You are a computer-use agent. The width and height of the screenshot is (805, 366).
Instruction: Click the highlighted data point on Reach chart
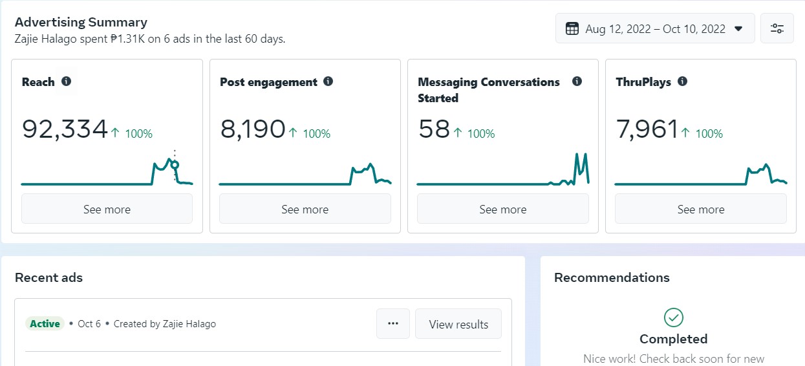pos(175,165)
